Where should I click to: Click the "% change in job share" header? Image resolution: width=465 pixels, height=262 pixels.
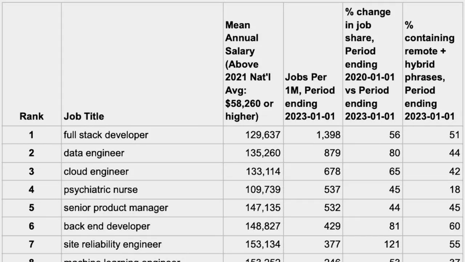tap(369, 64)
